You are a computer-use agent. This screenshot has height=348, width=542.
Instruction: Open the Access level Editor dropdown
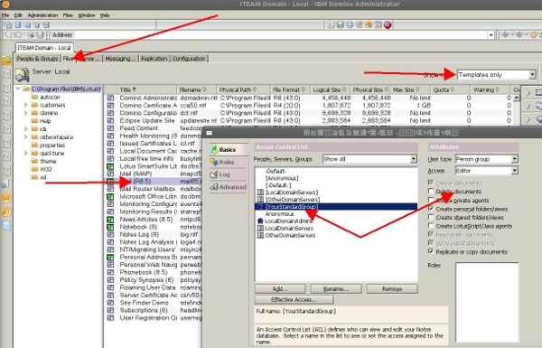point(515,171)
